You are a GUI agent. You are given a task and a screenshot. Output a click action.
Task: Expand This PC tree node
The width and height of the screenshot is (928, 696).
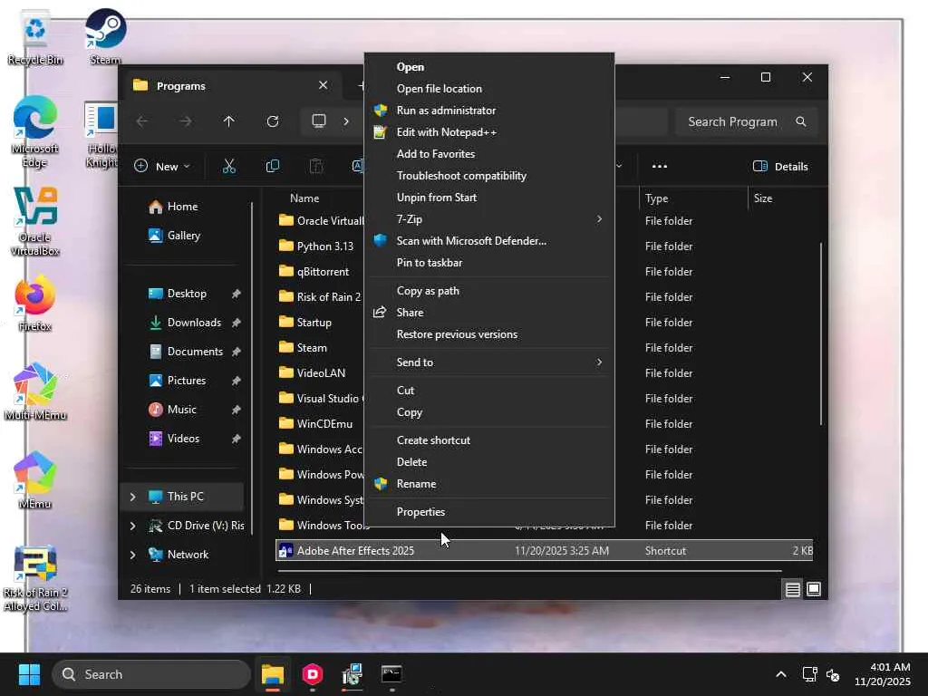132,497
